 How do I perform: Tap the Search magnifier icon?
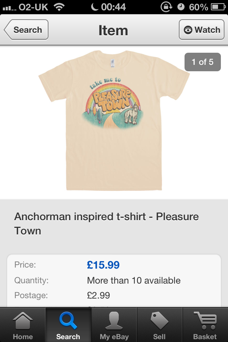[68, 321]
